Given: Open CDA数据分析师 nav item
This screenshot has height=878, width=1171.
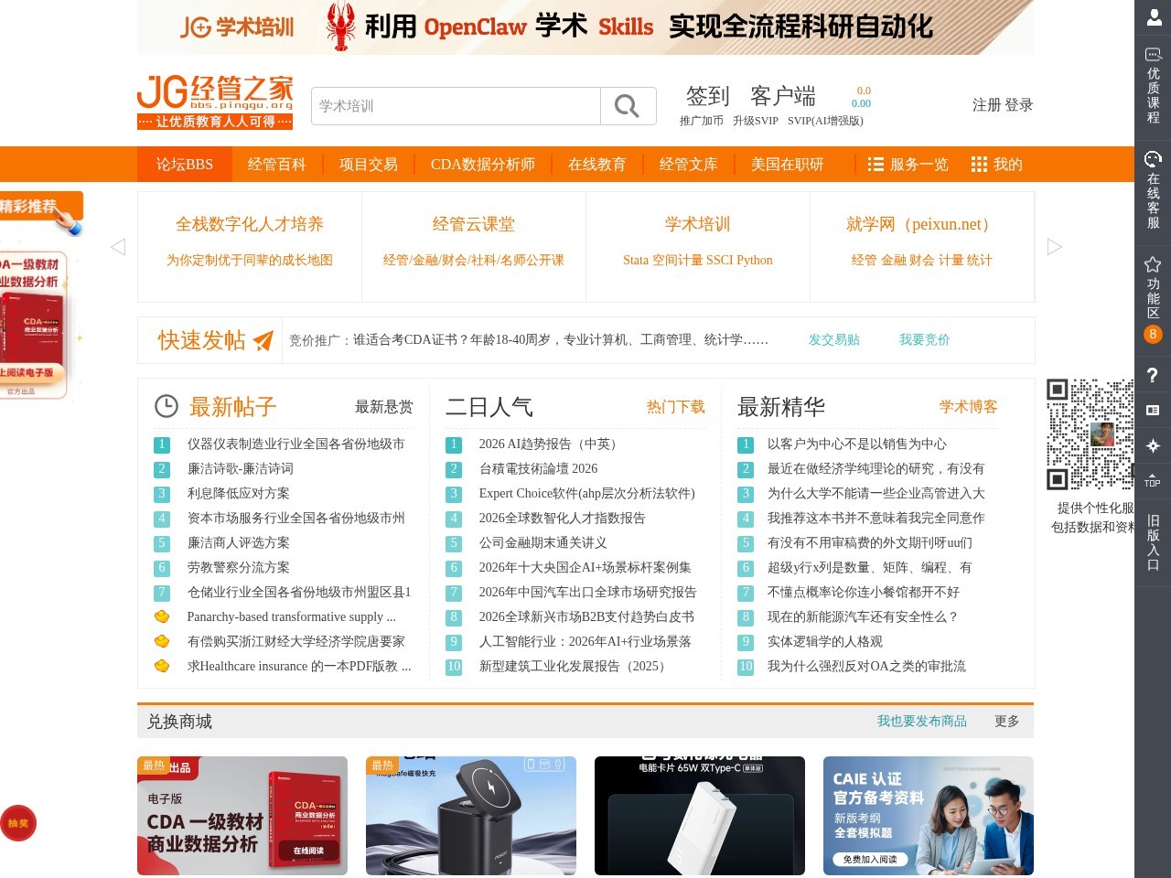Looking at the screenshot, I should click(482, 165).
